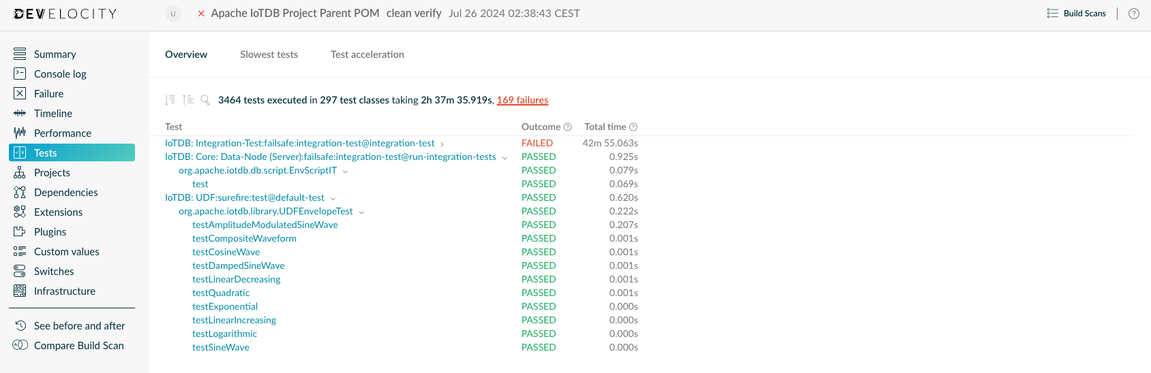The width and height of the screenshot is (1151, 373).
Task: Open the Build Scans list
Action: tap(1077, 14)
